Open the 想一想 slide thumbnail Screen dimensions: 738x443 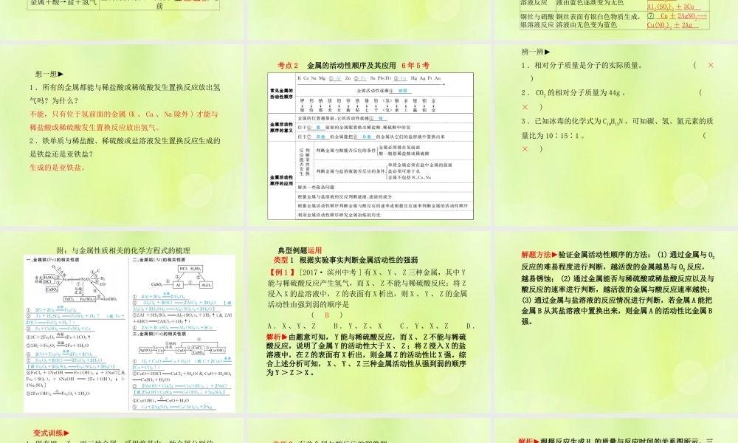(122, 135)
